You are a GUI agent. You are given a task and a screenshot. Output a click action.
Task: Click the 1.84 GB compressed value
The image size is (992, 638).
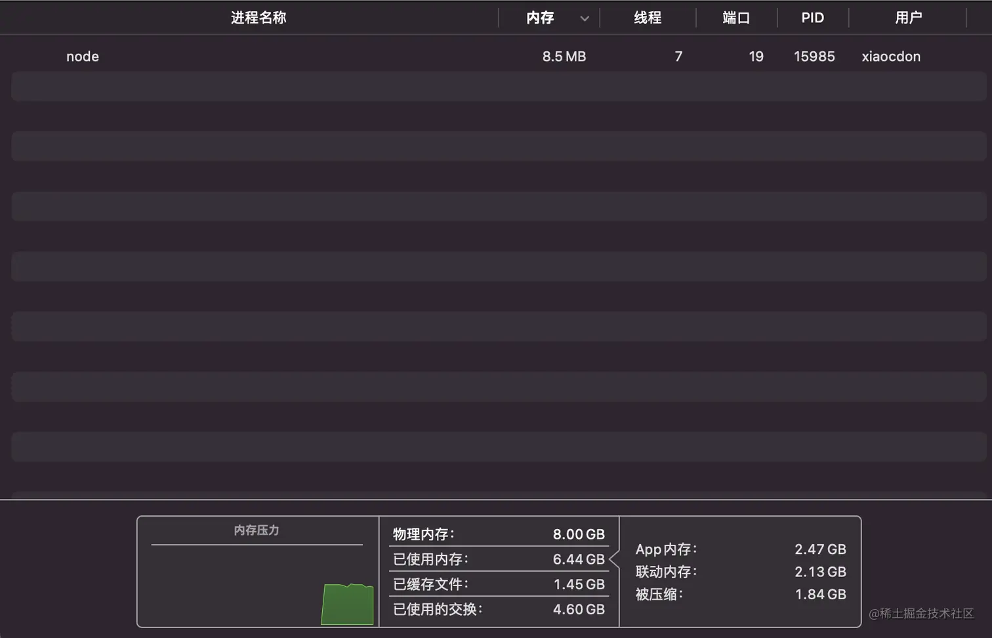click(x=820, y=594)
